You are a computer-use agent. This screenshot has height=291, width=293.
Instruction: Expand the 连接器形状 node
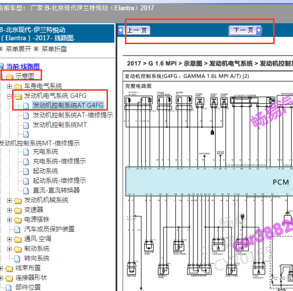[x=1, y=278]
